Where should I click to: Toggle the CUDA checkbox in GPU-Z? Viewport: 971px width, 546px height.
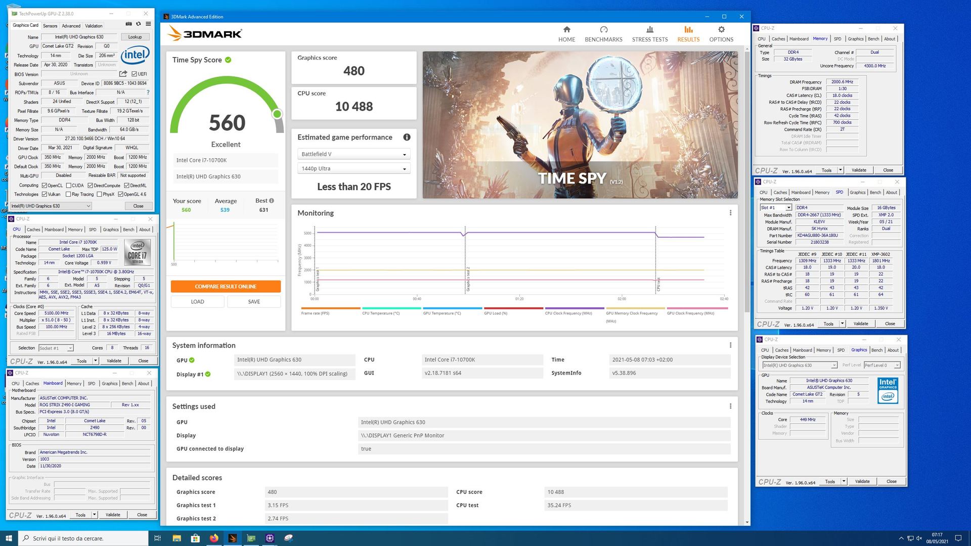coord(68,186)
